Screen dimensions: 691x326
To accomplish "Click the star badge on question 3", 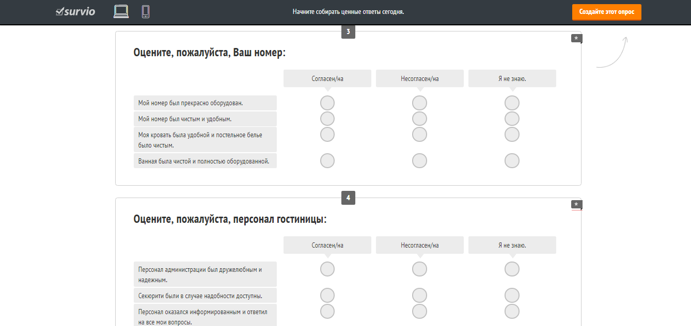I will coord(576,38).
